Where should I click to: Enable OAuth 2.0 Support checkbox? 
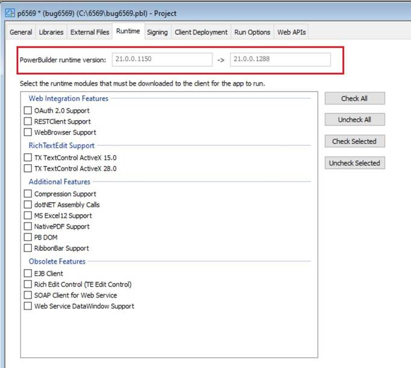coord(28,110)
